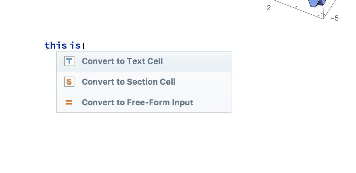Click the orange equals free-form icon
356x173 pixels.
(69, 102)
